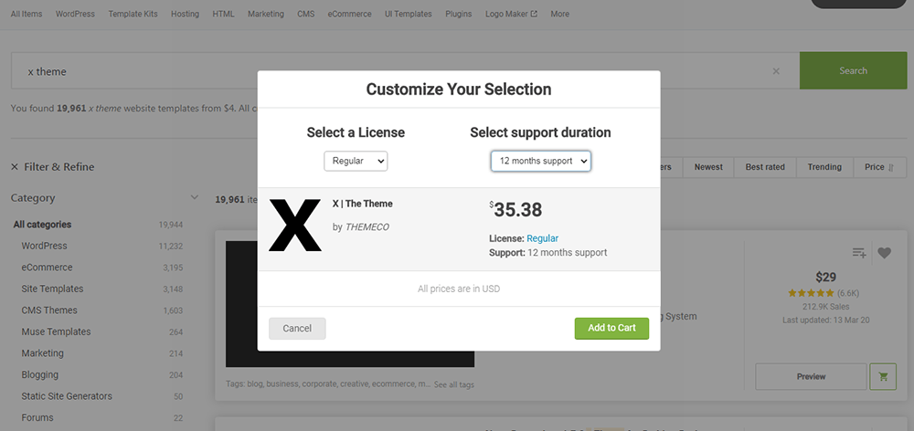The width and height of the screenshot is (914, 431).
Task: Add item to favorites with heart icon
Action: coord(884,253)
